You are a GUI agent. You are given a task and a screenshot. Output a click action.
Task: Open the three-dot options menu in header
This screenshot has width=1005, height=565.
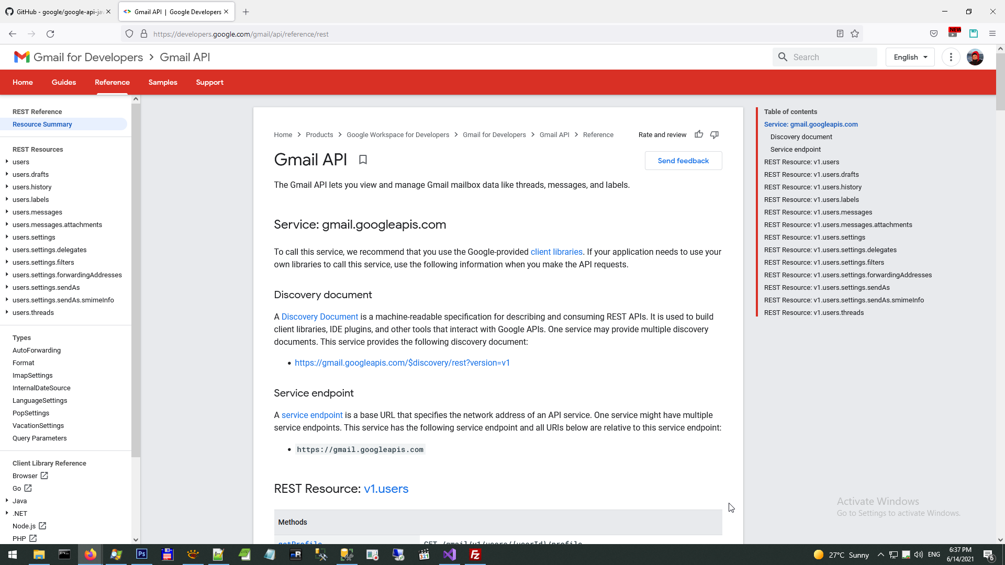click(x=951, y=57)
